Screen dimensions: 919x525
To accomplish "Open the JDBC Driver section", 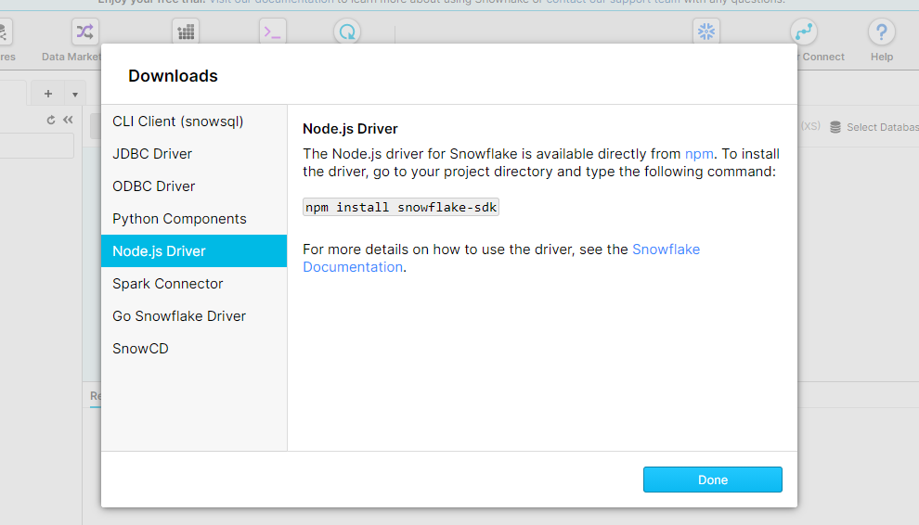I will [x=194, y=154].
